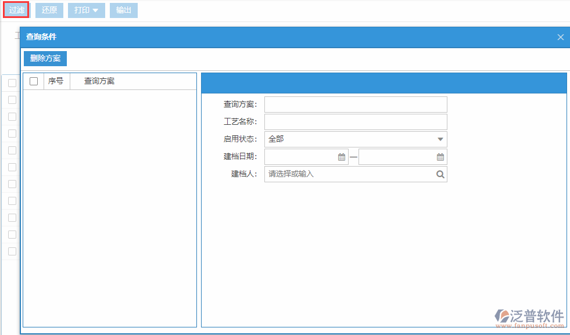Expand the 启用状态 dropdown showing 全部
This screenshot has height=335, width=570.
440,139
